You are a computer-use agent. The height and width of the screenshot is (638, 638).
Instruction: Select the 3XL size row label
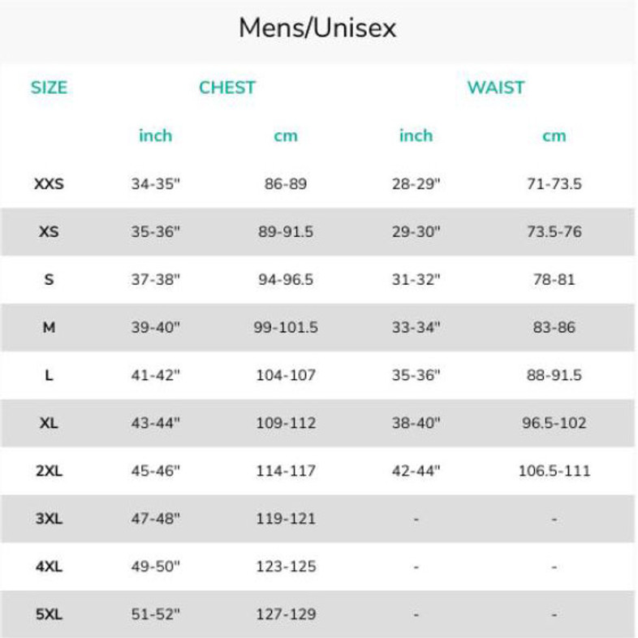tap(49, 519)
